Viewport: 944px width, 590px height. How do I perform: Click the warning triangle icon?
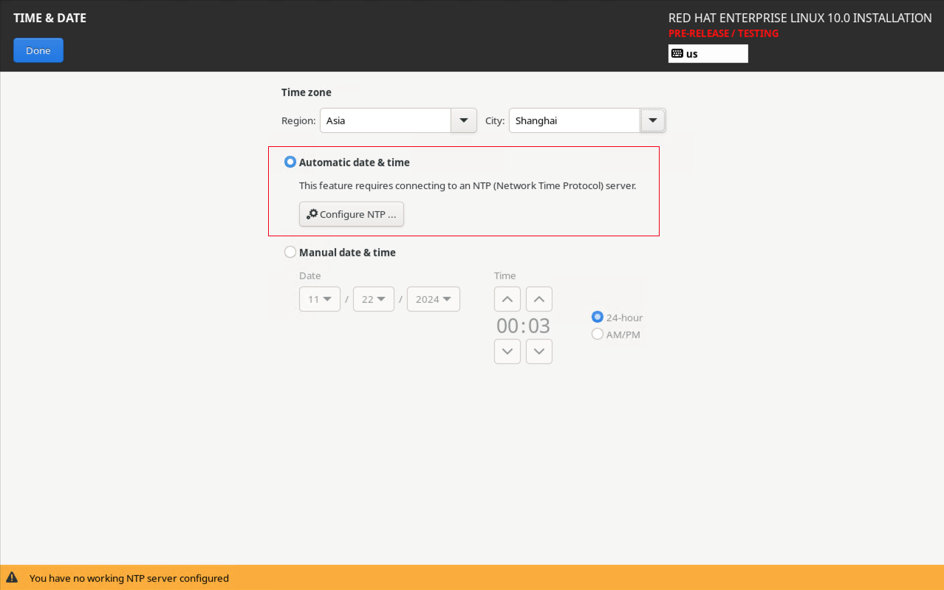(12, 577)
